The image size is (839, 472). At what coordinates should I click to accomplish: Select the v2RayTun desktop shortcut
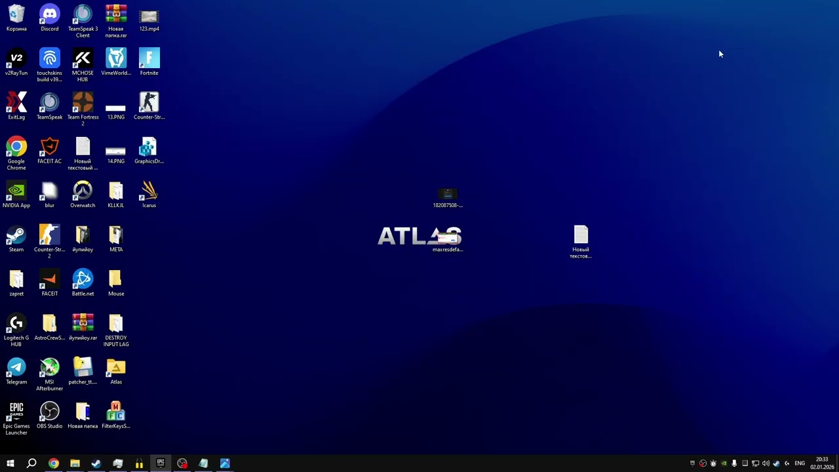(16, 62)
